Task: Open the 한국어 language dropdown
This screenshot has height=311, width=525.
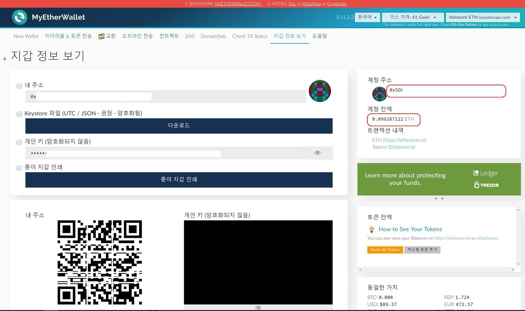Action: pyautogui.click(x=367, y=17)
